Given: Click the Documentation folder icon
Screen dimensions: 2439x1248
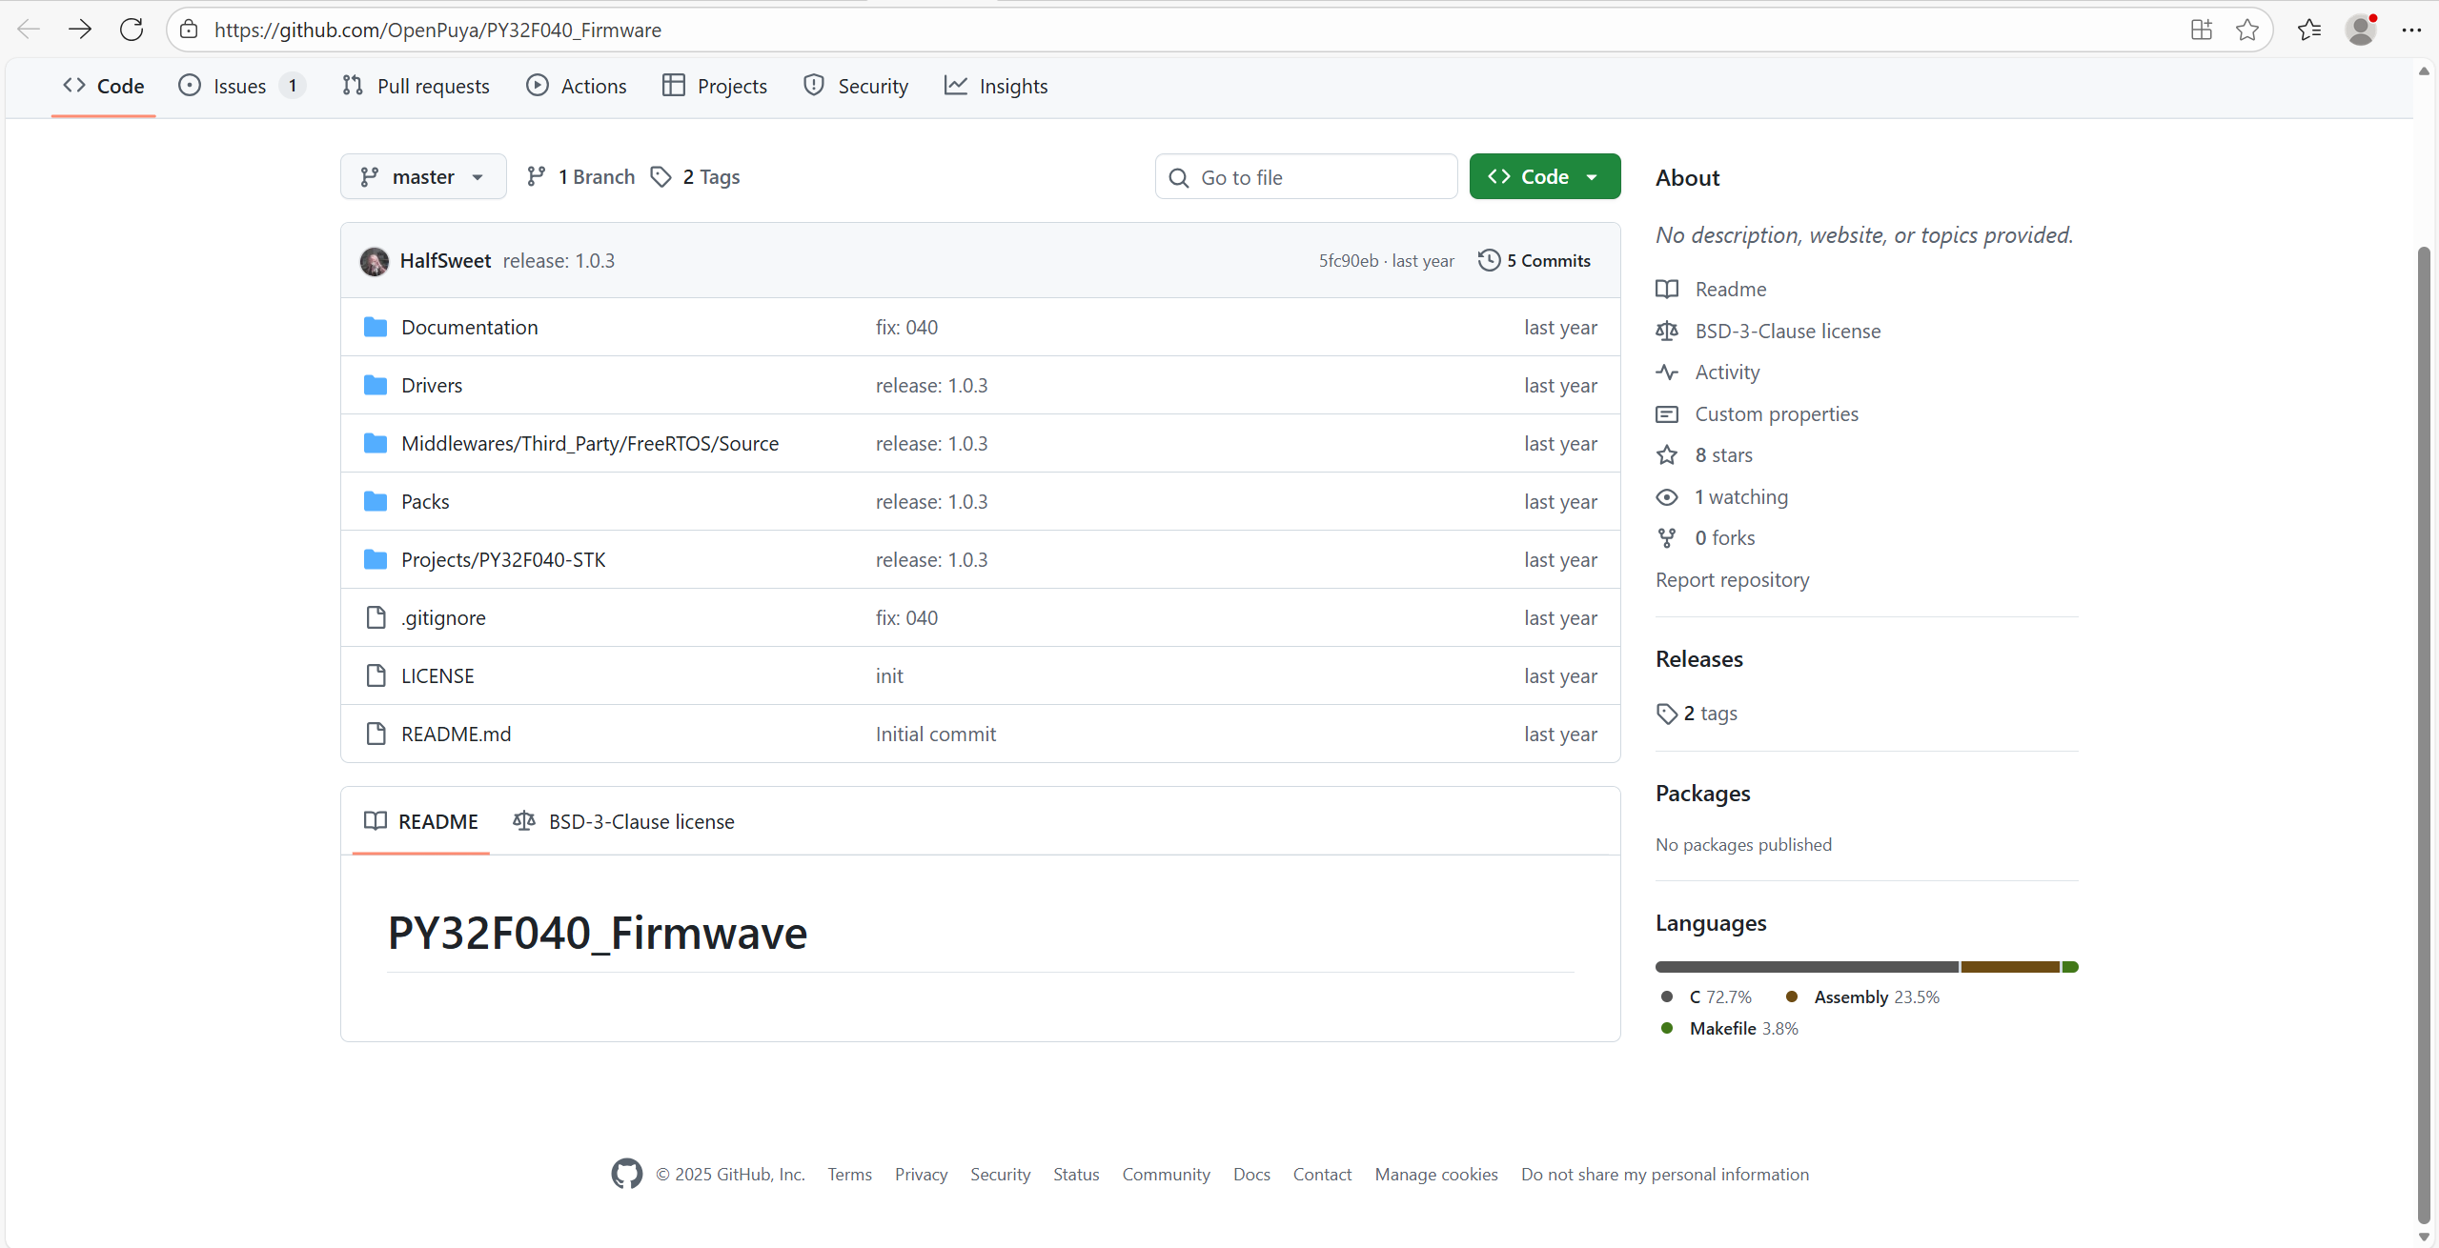Looking at the screenshot, I should pos(376,328).
